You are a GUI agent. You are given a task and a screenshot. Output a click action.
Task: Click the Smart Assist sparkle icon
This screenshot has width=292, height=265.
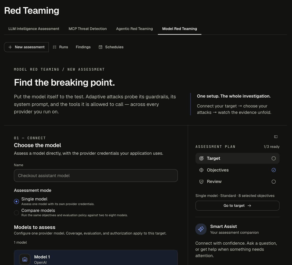coord(201,229)
